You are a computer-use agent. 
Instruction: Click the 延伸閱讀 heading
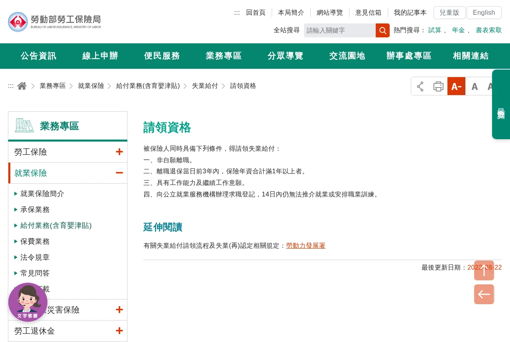pyautogui.click(x=163, y=227)
